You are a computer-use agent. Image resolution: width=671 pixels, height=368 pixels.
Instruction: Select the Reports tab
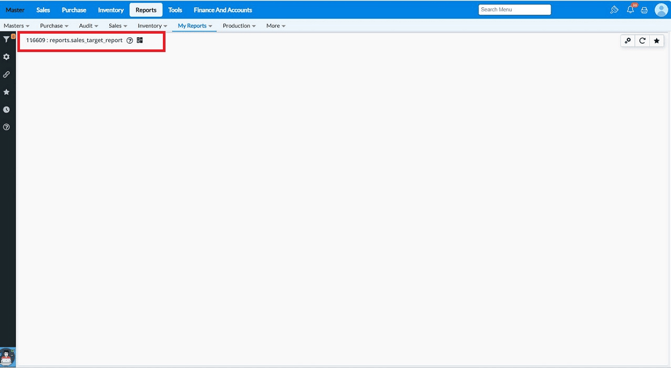(x=146, y=10)
